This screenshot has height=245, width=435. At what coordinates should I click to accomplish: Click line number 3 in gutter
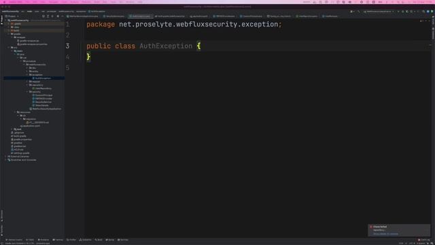pyautogui.click(x=67, y=46)
